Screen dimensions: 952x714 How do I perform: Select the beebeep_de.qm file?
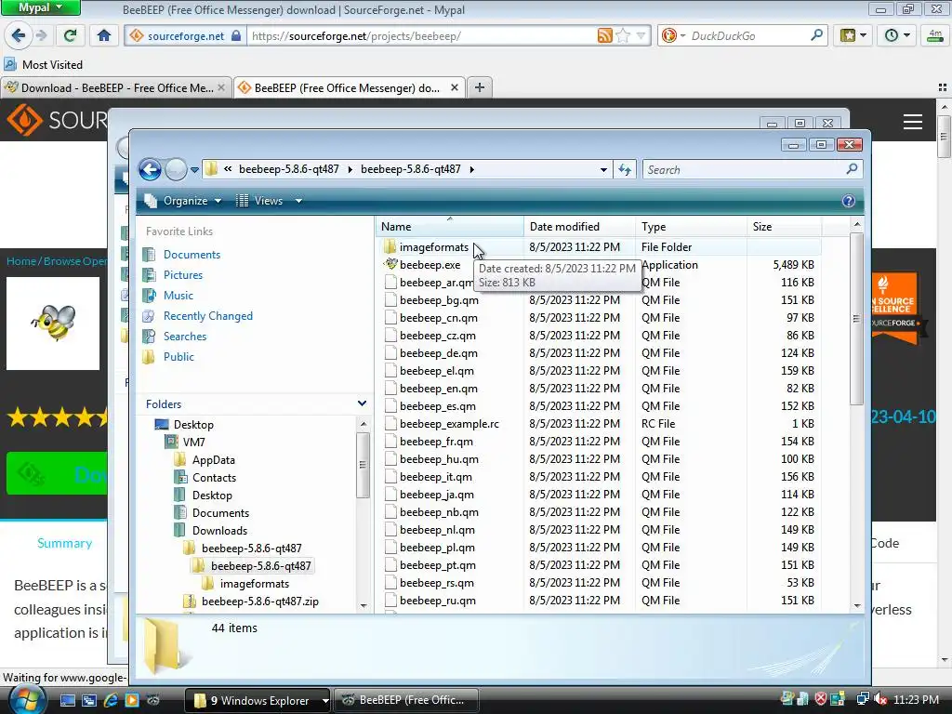(439, 352)
